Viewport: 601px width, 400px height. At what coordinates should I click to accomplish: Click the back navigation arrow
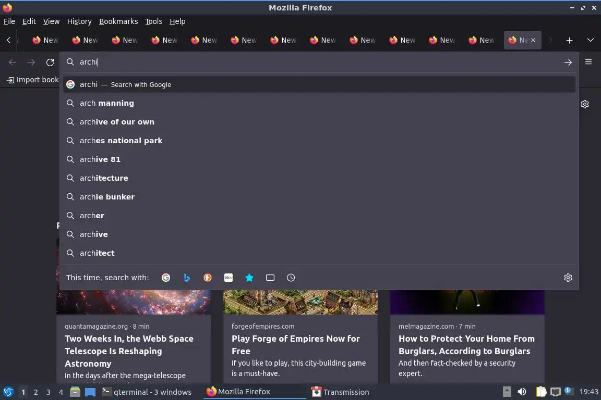pos(13,63)
